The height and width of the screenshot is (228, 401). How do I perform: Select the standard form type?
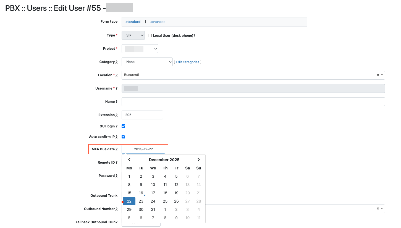(x=133, y=22)
